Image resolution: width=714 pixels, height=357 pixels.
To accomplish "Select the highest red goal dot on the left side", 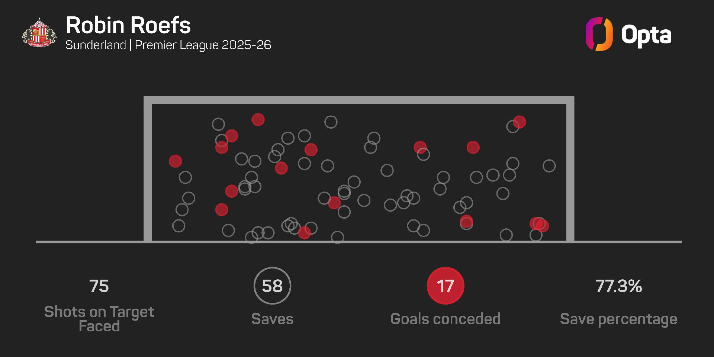I will pos(258,120).
